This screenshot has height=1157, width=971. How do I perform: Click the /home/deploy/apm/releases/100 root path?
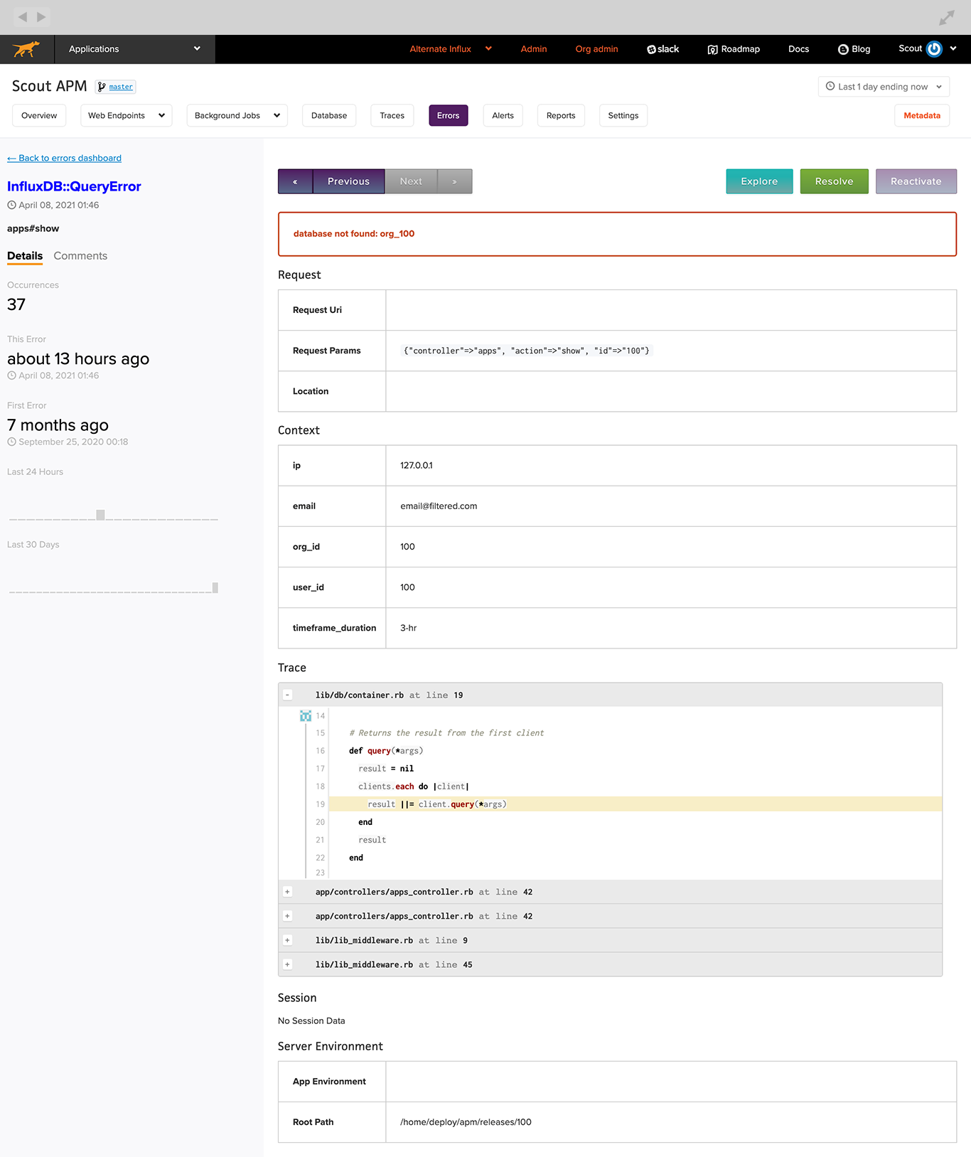(466, 1122)
